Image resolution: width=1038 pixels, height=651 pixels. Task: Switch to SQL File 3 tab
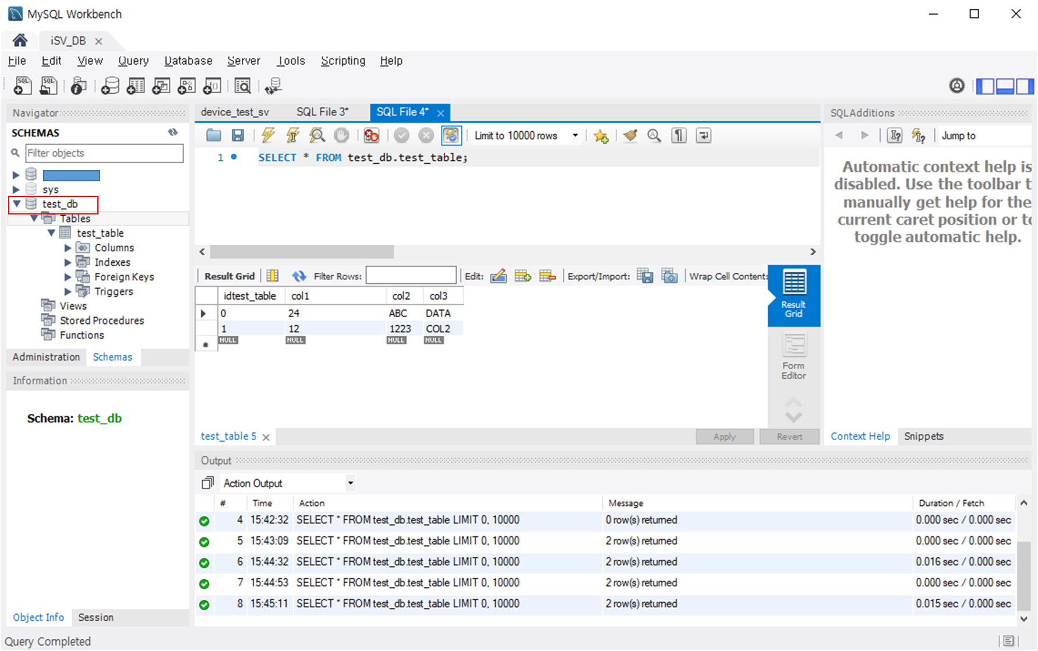click(x=322, y=112)
